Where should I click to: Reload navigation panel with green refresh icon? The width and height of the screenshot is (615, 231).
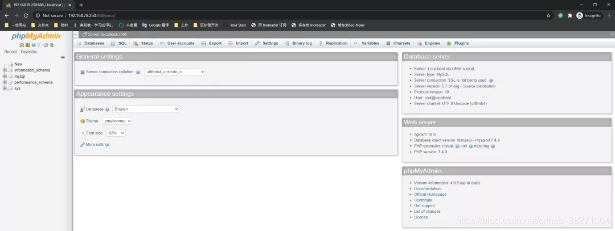pyautogui.click(x=52, y=45)
